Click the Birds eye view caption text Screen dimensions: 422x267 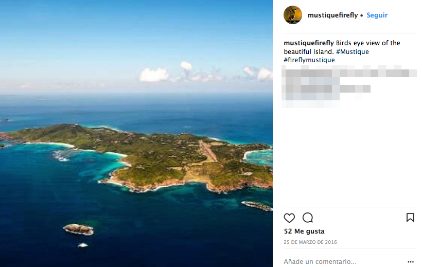368,43
